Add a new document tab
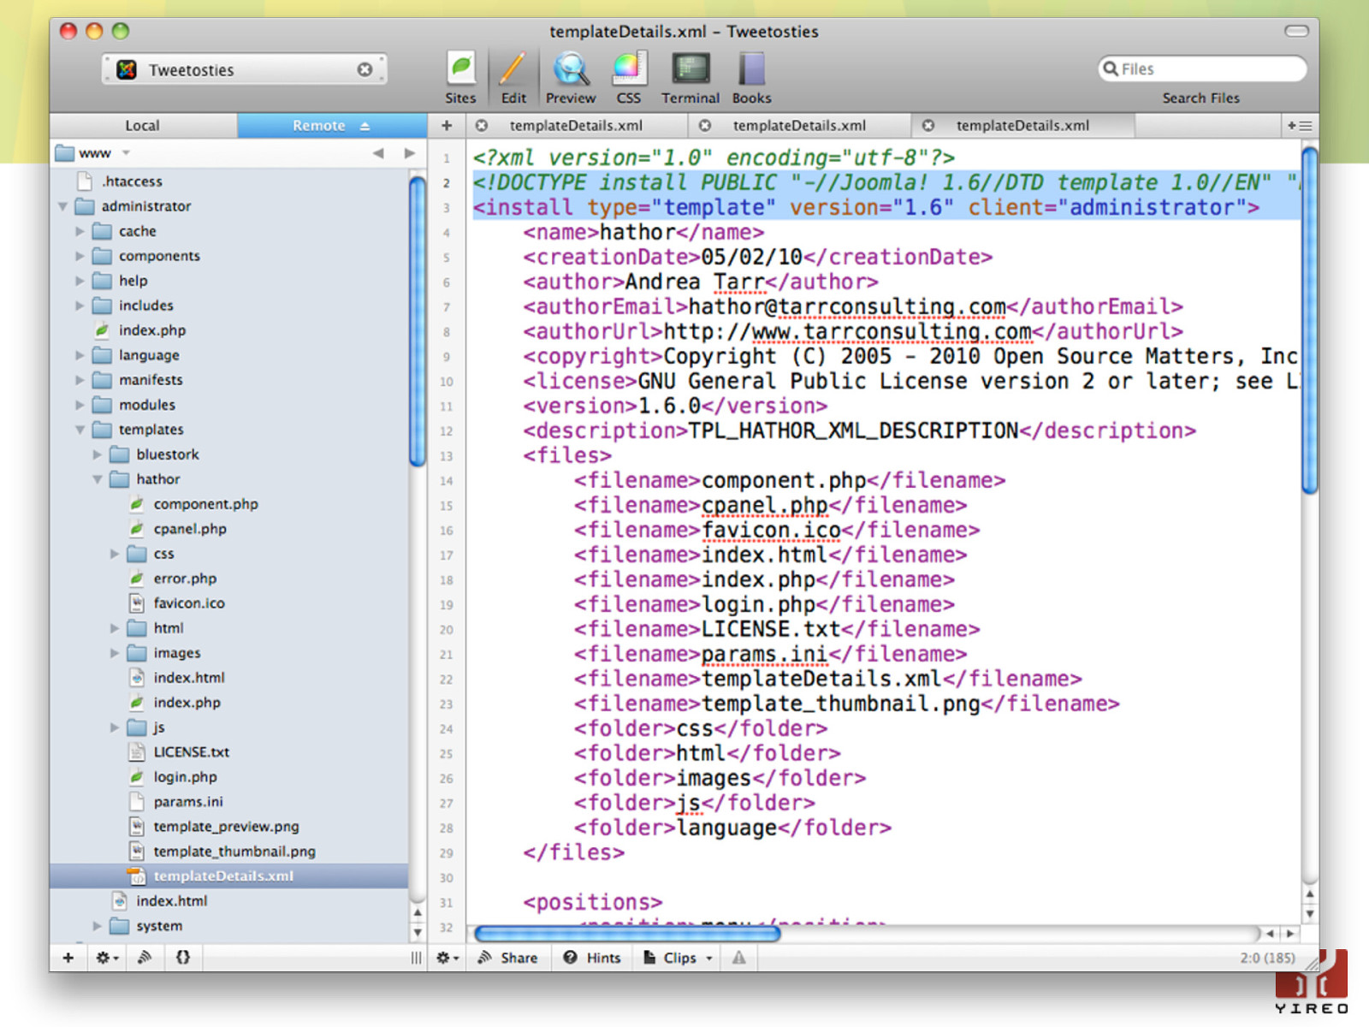 [447, 126]
